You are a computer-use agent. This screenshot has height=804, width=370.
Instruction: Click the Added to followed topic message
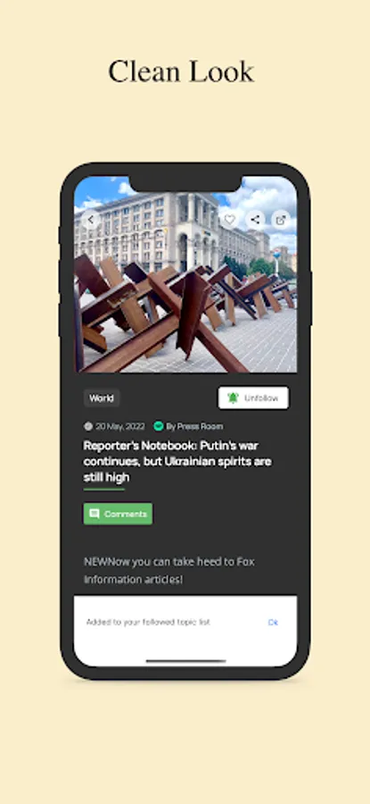(148, 622)
